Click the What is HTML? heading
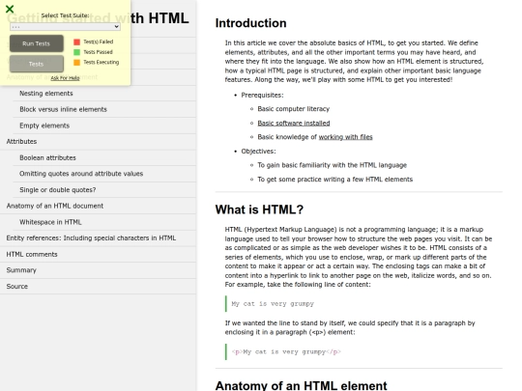The height and width of the screenshot is (391, 522). (259, 209)
